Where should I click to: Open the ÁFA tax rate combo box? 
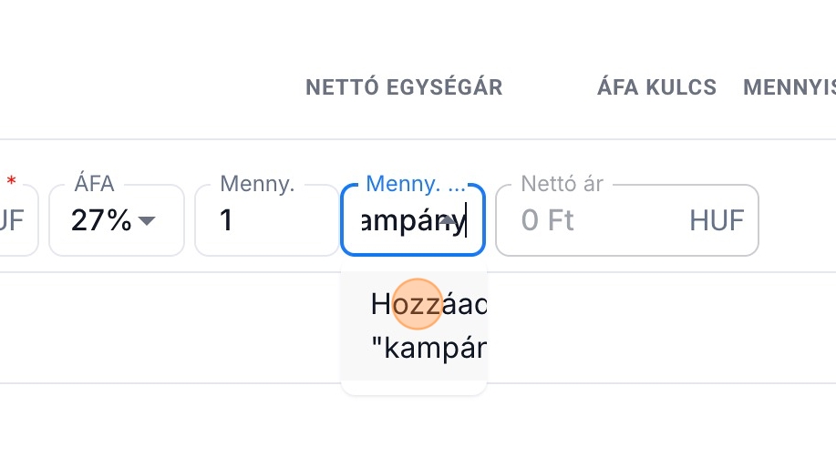116,221
